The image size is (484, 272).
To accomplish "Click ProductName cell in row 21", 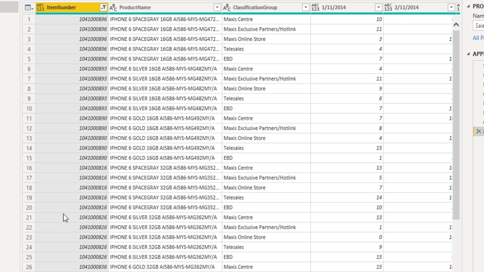I will [165, 218].
